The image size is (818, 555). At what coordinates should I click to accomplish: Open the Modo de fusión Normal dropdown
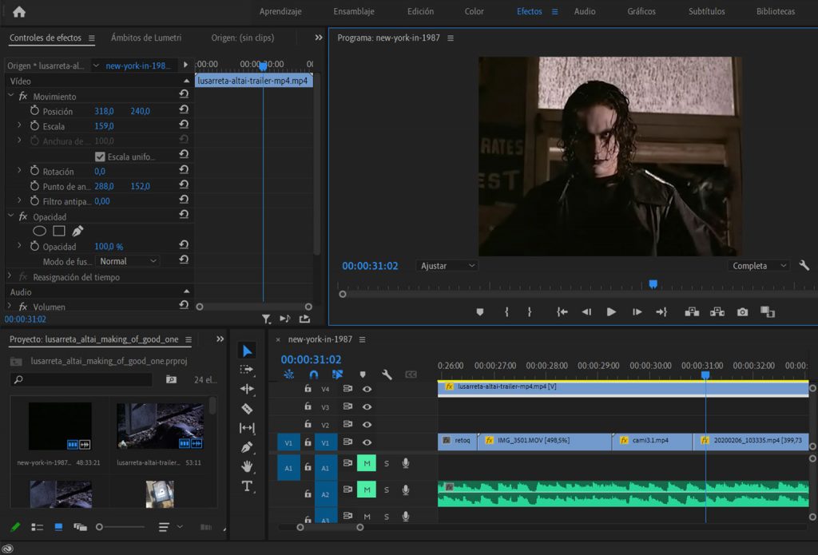pos(127,261)
